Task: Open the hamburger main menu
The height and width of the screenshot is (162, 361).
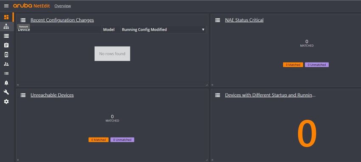Action: click(6, 6)
